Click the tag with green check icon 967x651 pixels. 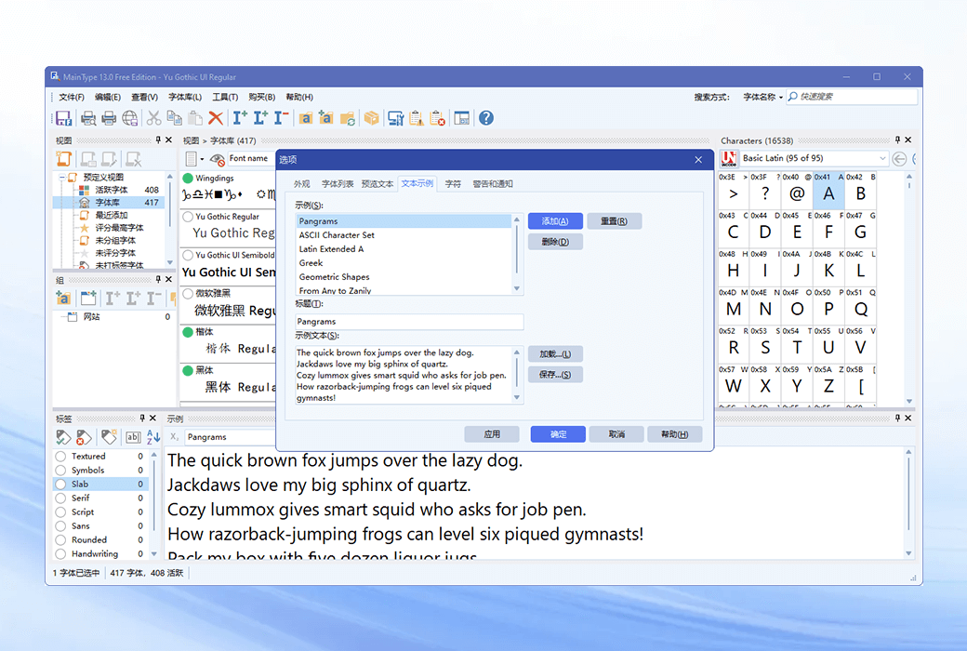(x=63, y=437)
